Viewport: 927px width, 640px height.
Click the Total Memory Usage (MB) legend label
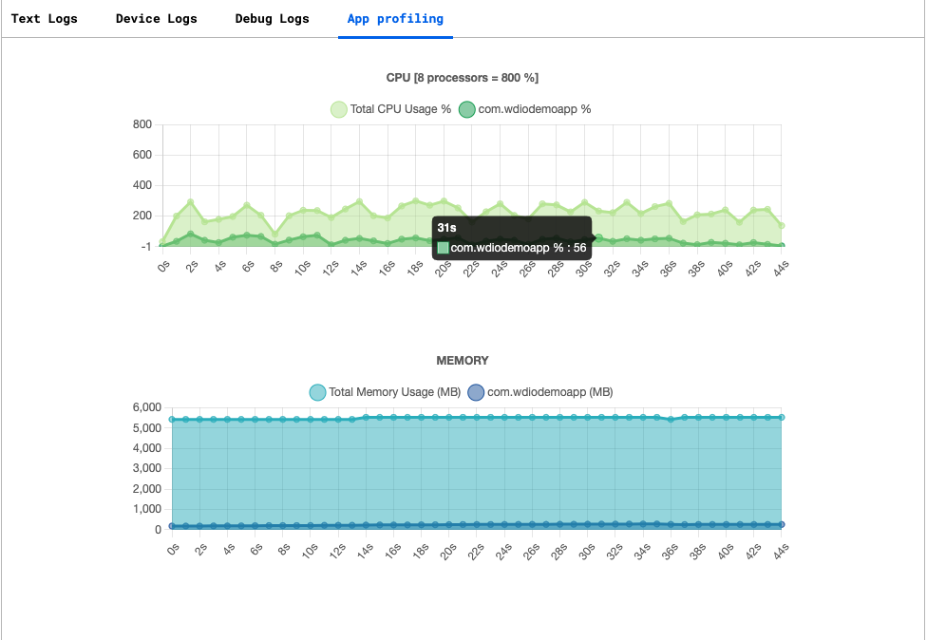[394, 392]
